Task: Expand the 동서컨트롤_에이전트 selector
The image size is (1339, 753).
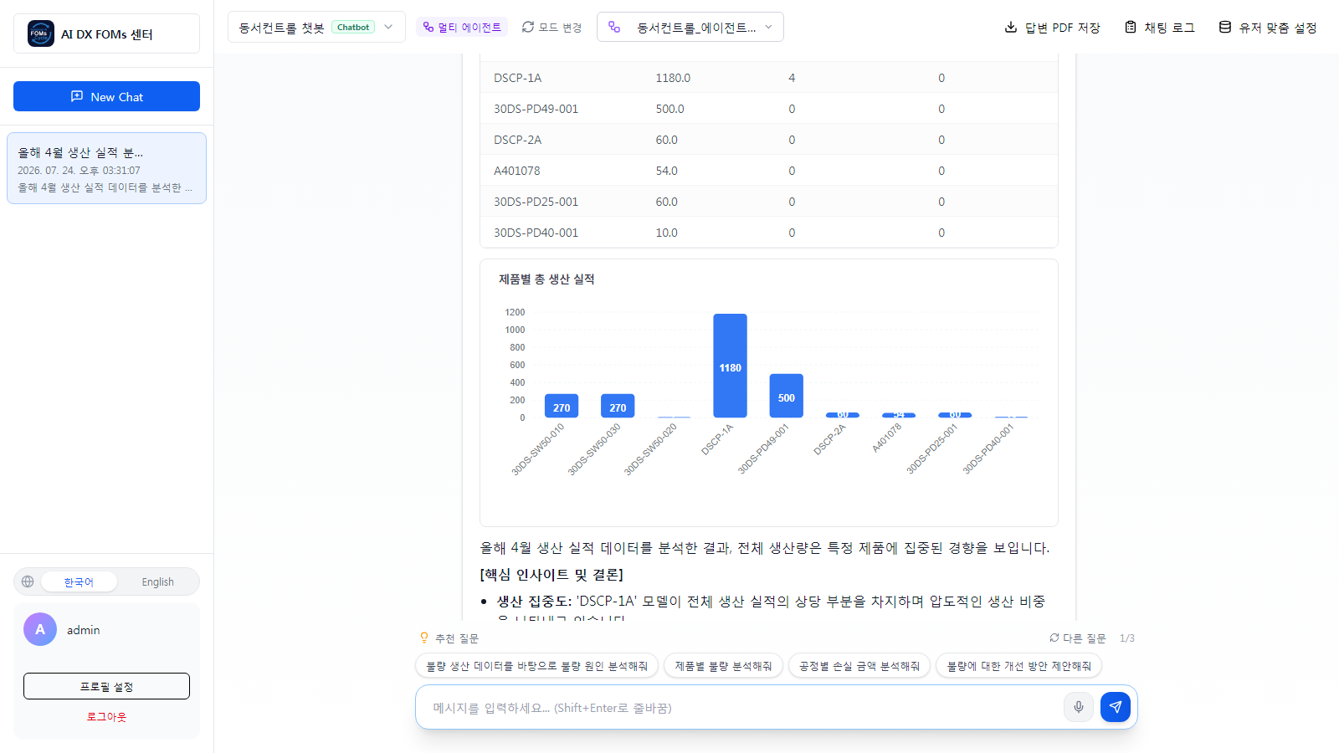Action: coord(690,27)
